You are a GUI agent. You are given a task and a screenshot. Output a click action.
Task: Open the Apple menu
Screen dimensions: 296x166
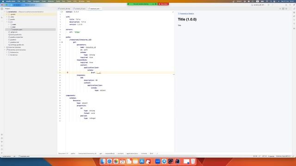pos(3,1)
